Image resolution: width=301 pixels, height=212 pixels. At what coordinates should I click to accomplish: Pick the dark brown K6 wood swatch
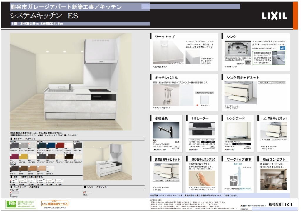14,168
